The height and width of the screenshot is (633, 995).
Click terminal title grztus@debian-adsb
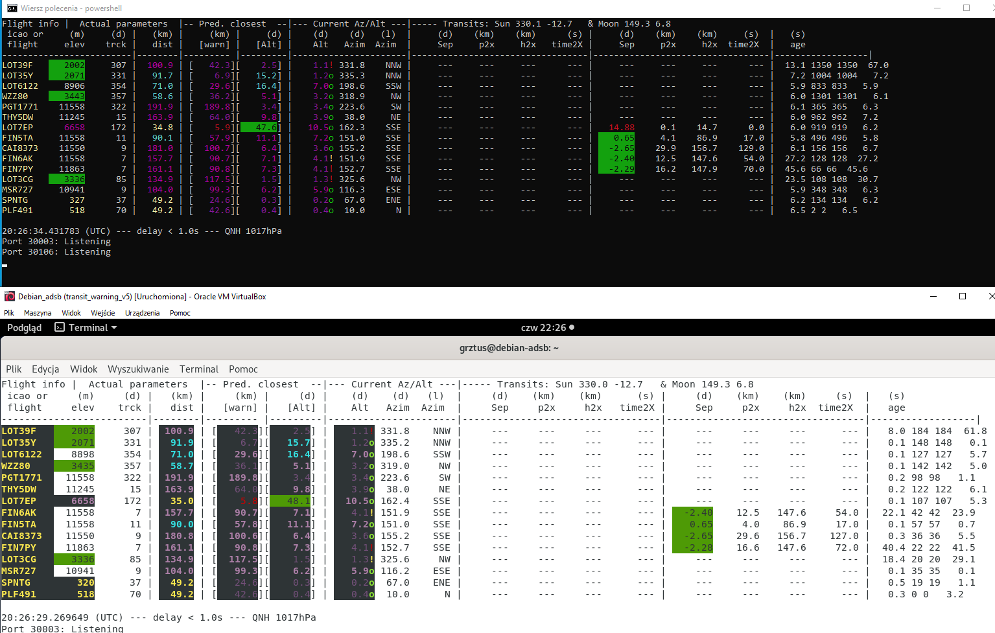click(x=509, y=348)
